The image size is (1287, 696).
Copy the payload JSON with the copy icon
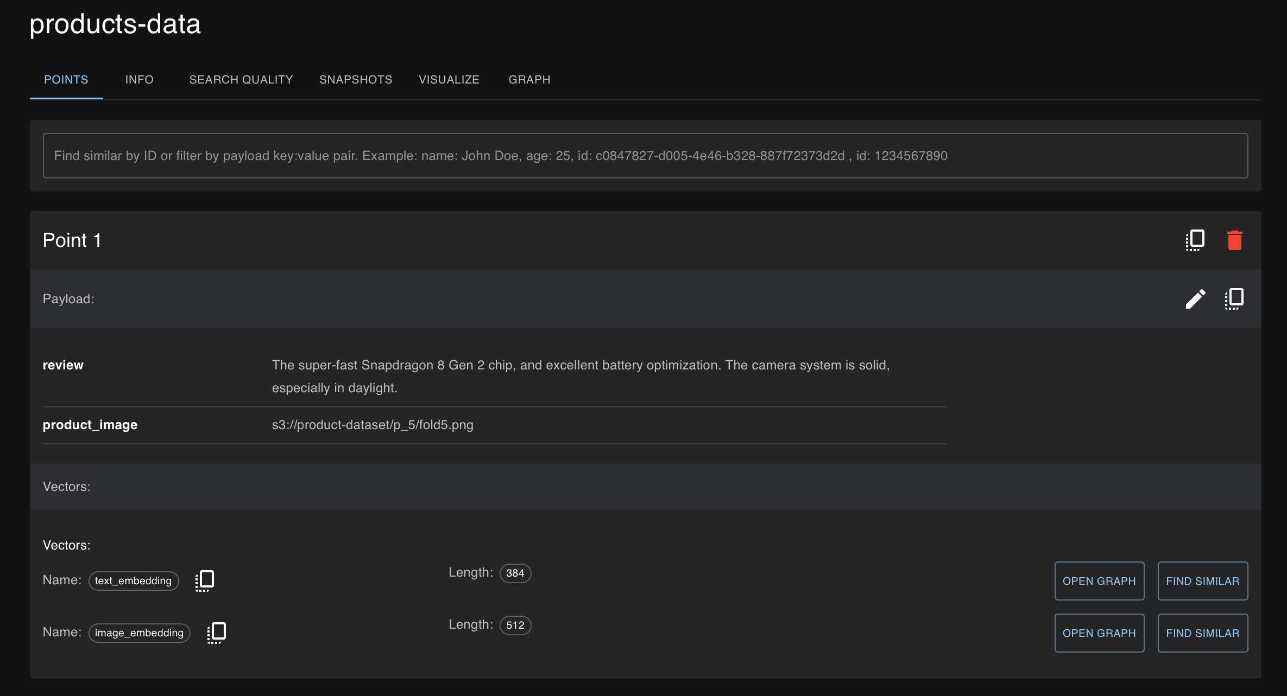(x=1234, y=299)
